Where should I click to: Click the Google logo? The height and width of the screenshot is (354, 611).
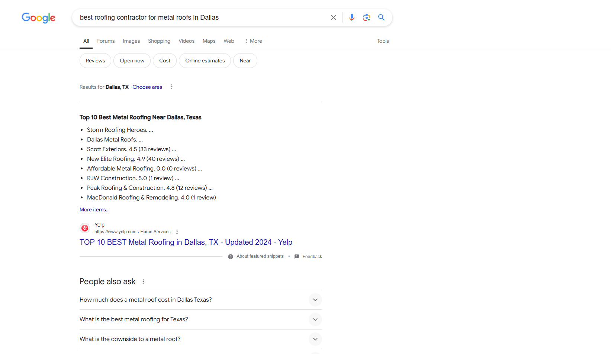tap(38, 17)
